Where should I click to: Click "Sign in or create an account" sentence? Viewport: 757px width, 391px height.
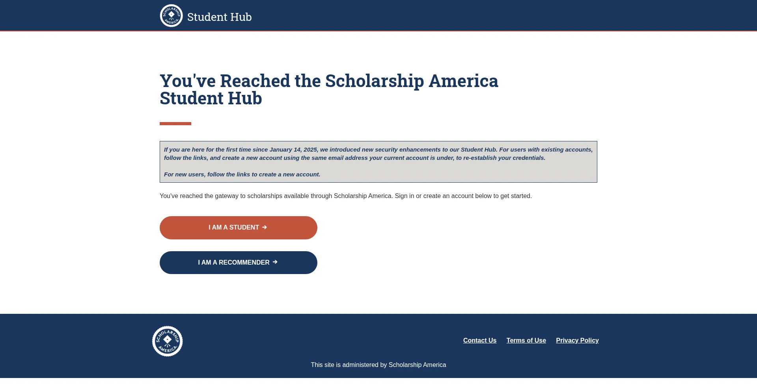click(x=463, y=196)
